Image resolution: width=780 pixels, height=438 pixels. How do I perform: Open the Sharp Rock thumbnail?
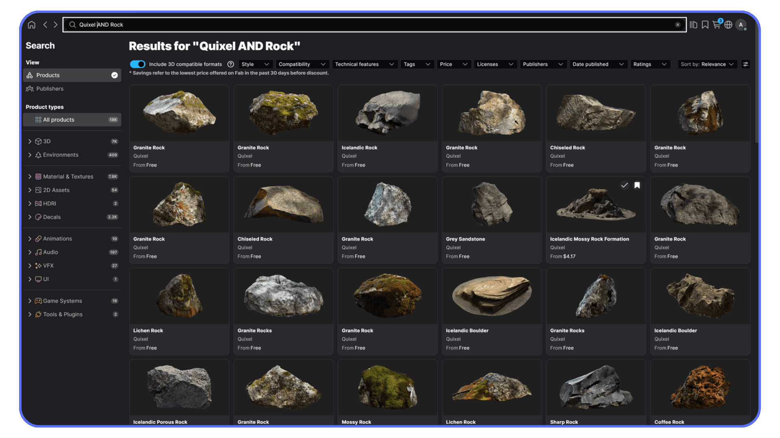[596, 387]
